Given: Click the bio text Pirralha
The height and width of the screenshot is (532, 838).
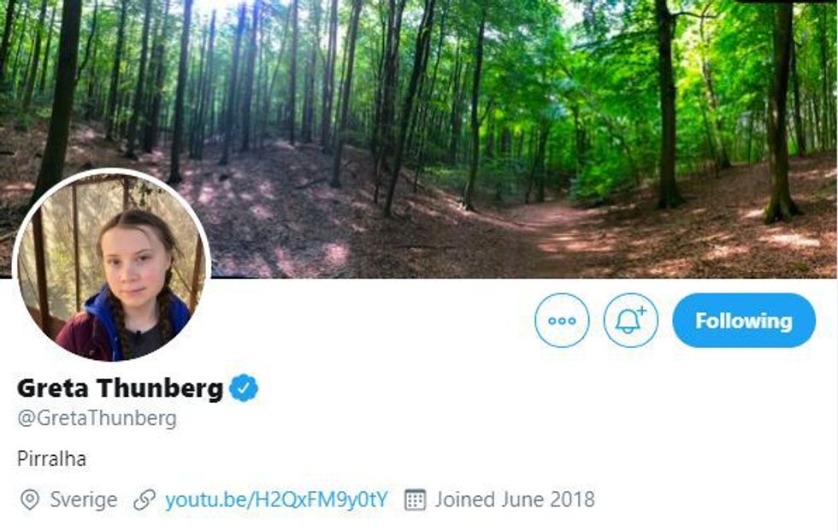Looking at the screenshot, I should coord(51,458).
